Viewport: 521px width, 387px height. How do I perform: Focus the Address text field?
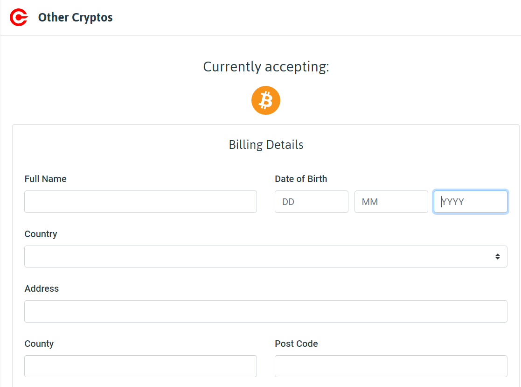(x=266, y=311)
